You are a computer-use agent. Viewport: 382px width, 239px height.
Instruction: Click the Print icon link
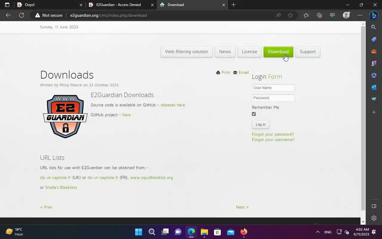[223, 72]
